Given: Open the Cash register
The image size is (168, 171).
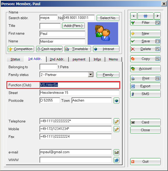Looking at the screenshot, I should point(49,49).
